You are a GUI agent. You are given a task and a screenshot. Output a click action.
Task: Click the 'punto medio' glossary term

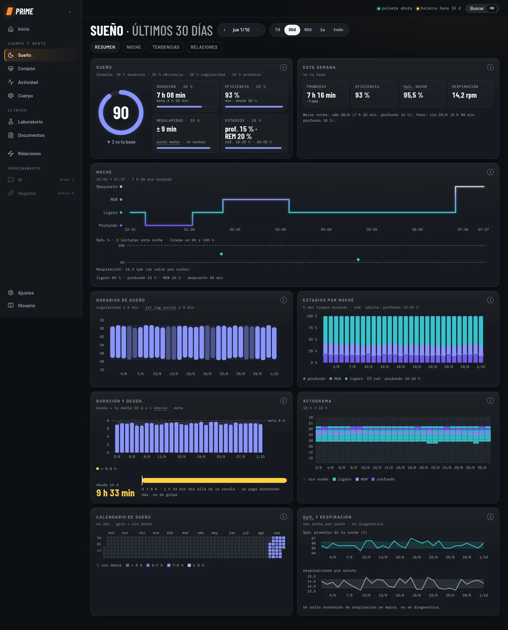tap(168, 142)
